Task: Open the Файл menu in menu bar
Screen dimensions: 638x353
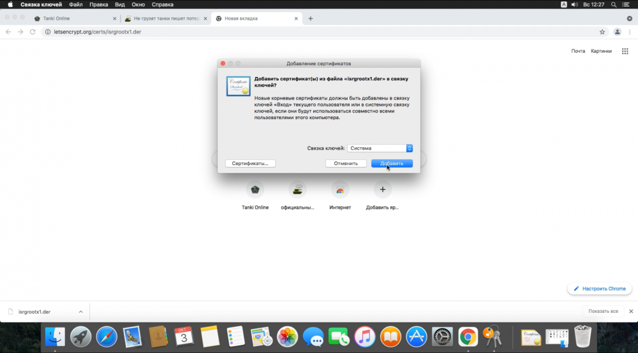Action: tap(76, 4)
